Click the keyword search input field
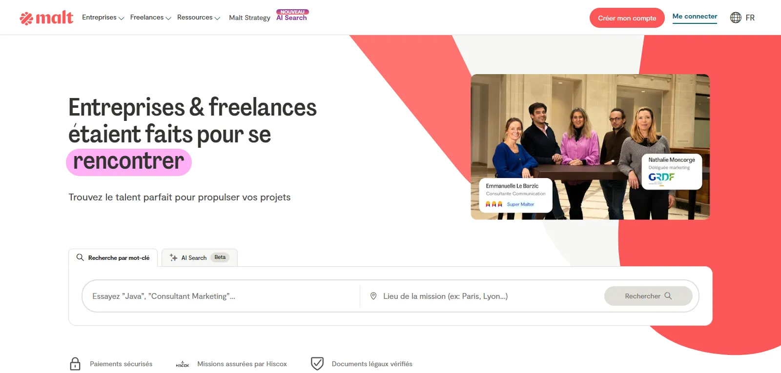 221,296
